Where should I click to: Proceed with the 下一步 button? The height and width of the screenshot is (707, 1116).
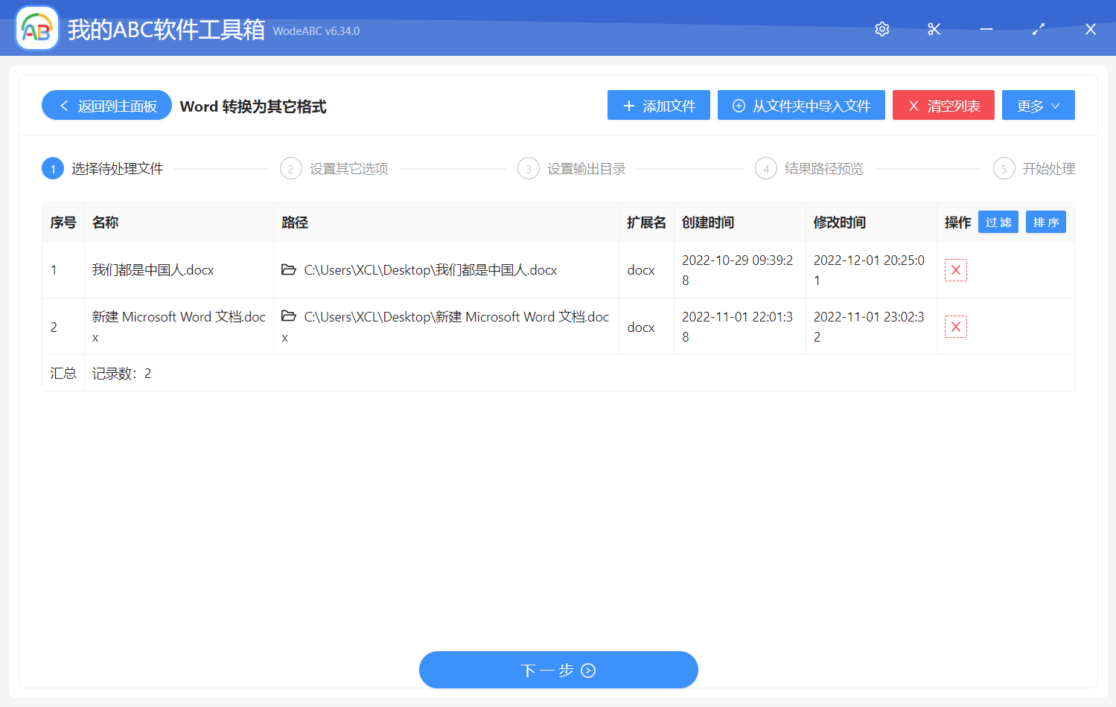click(558, 670)
